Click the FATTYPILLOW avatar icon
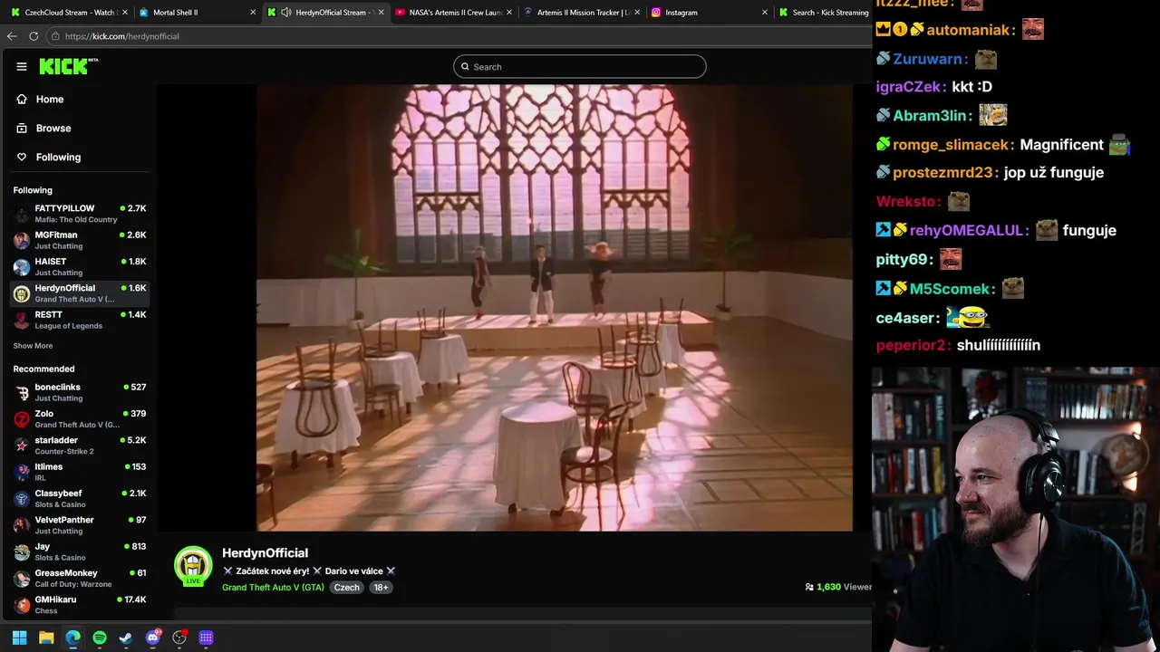This screenshot has width=1160, height=652. click(x=22, y=214)
